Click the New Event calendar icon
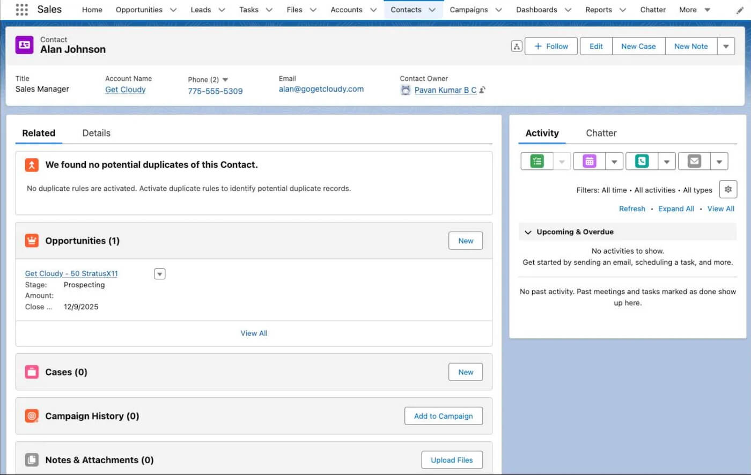 pos(589,161)
